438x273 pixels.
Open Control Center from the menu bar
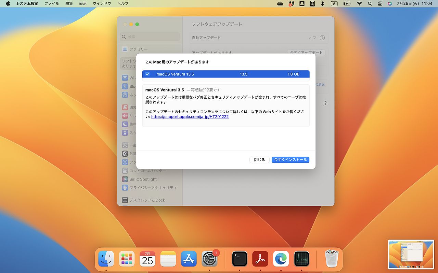380,4
